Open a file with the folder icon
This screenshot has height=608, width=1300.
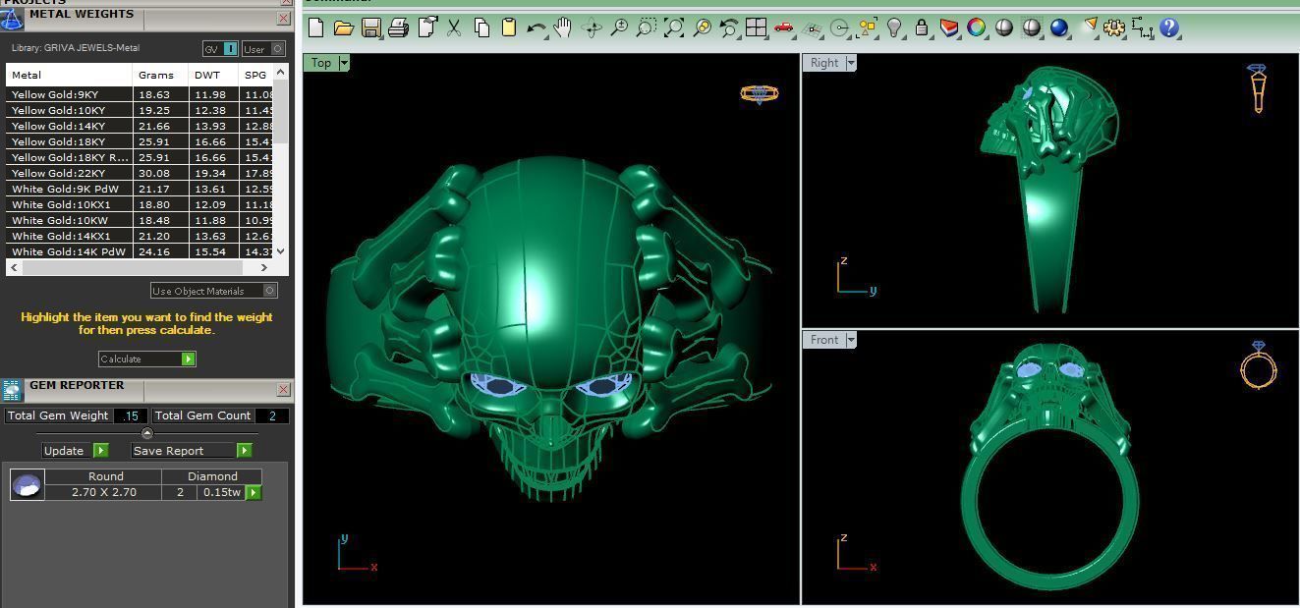[343, 28]
